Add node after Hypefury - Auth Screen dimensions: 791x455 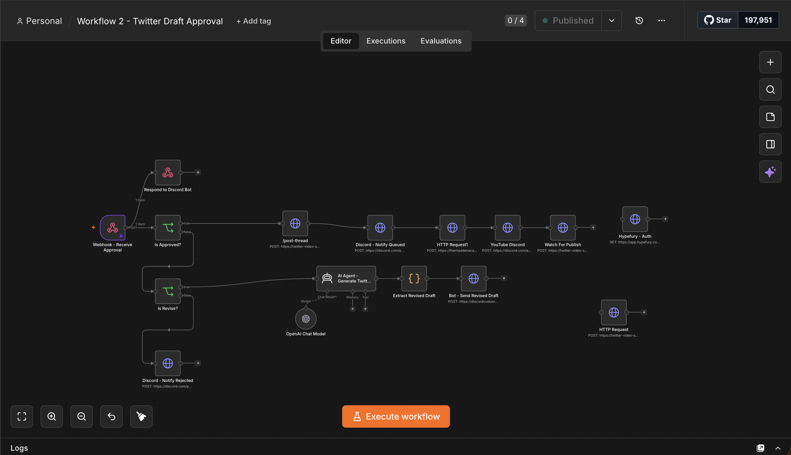pyautogui.click(x=665, y=219)
